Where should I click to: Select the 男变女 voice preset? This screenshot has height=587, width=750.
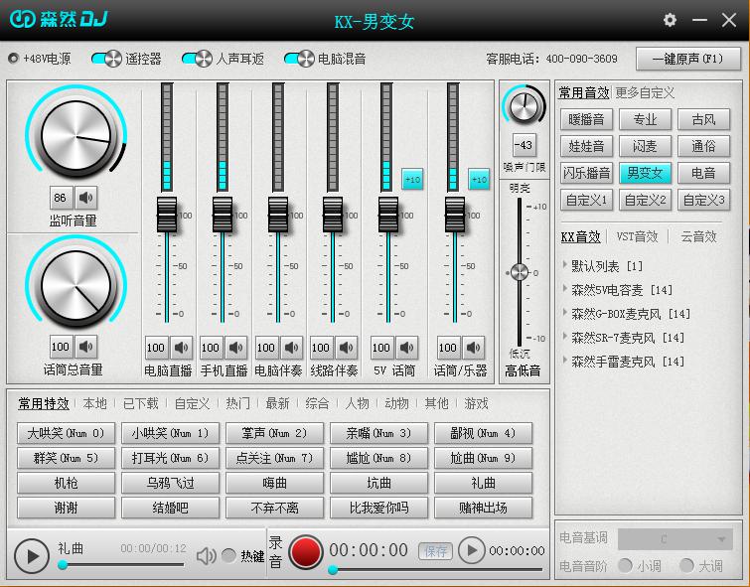(x=645, y=173)
